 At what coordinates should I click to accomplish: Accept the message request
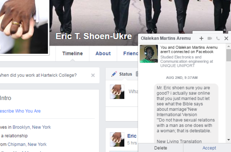pos(209,148)
